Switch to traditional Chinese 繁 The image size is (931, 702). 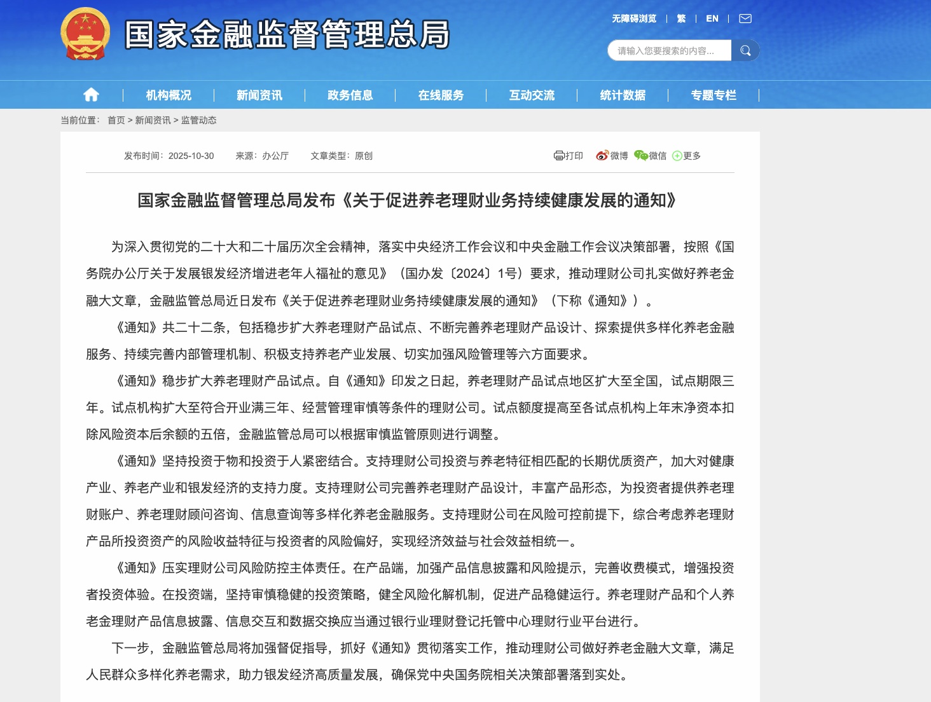681,18
